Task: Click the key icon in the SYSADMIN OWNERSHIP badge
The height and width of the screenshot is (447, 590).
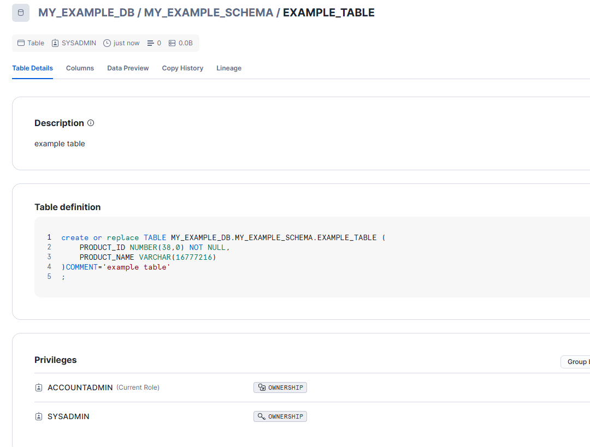Action: pos(262,416)
